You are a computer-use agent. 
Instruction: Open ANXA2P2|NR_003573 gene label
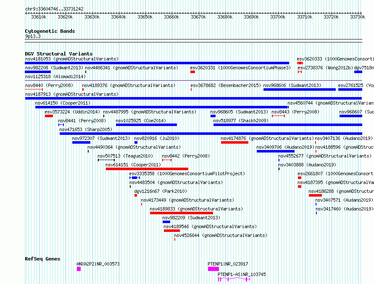pyautogui.click(x=98, y=264)
